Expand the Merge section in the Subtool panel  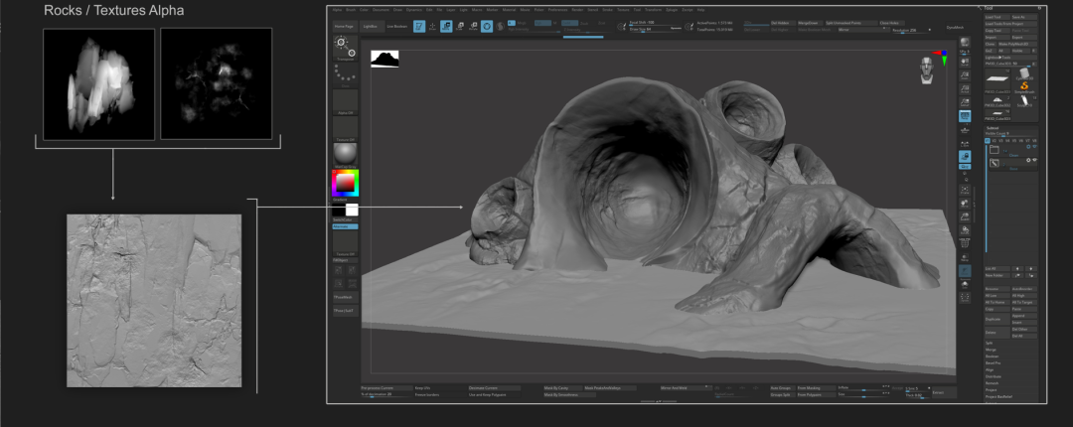click(991, 350)
